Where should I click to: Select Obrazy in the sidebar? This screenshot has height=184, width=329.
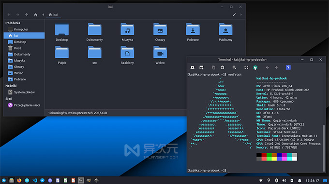coord(24,67)
